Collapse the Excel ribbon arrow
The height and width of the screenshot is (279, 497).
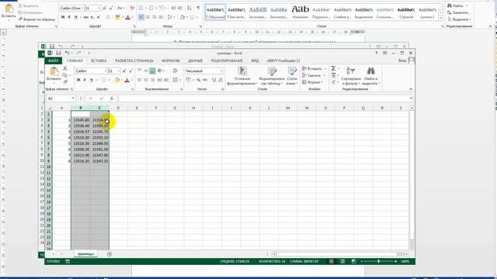coord(411,89)
